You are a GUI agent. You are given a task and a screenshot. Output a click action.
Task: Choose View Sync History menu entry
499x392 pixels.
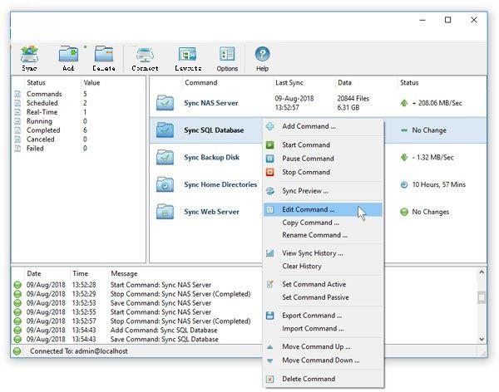(312, 253)
